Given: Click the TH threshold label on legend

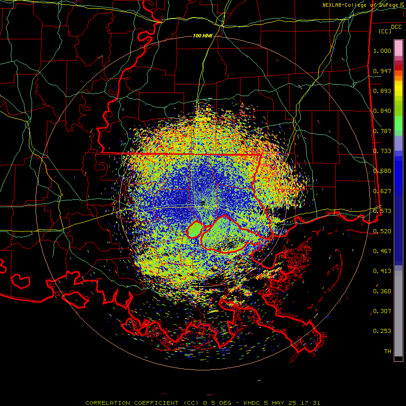Looking at the screenshot, I should click(x=388, y=351).
